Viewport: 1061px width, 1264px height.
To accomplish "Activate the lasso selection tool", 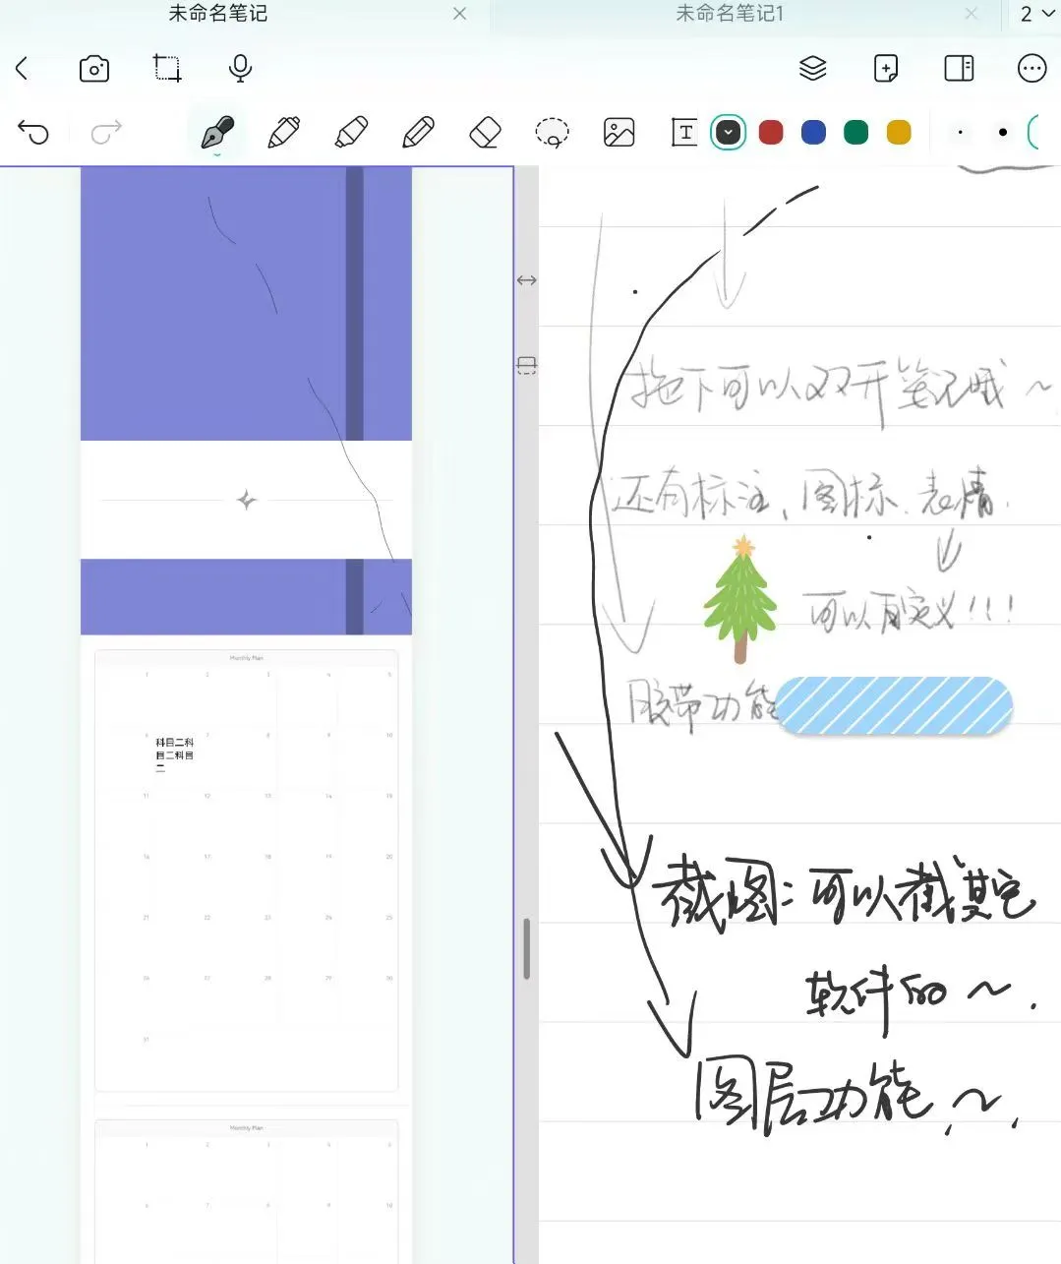I will tap(551, 131).
